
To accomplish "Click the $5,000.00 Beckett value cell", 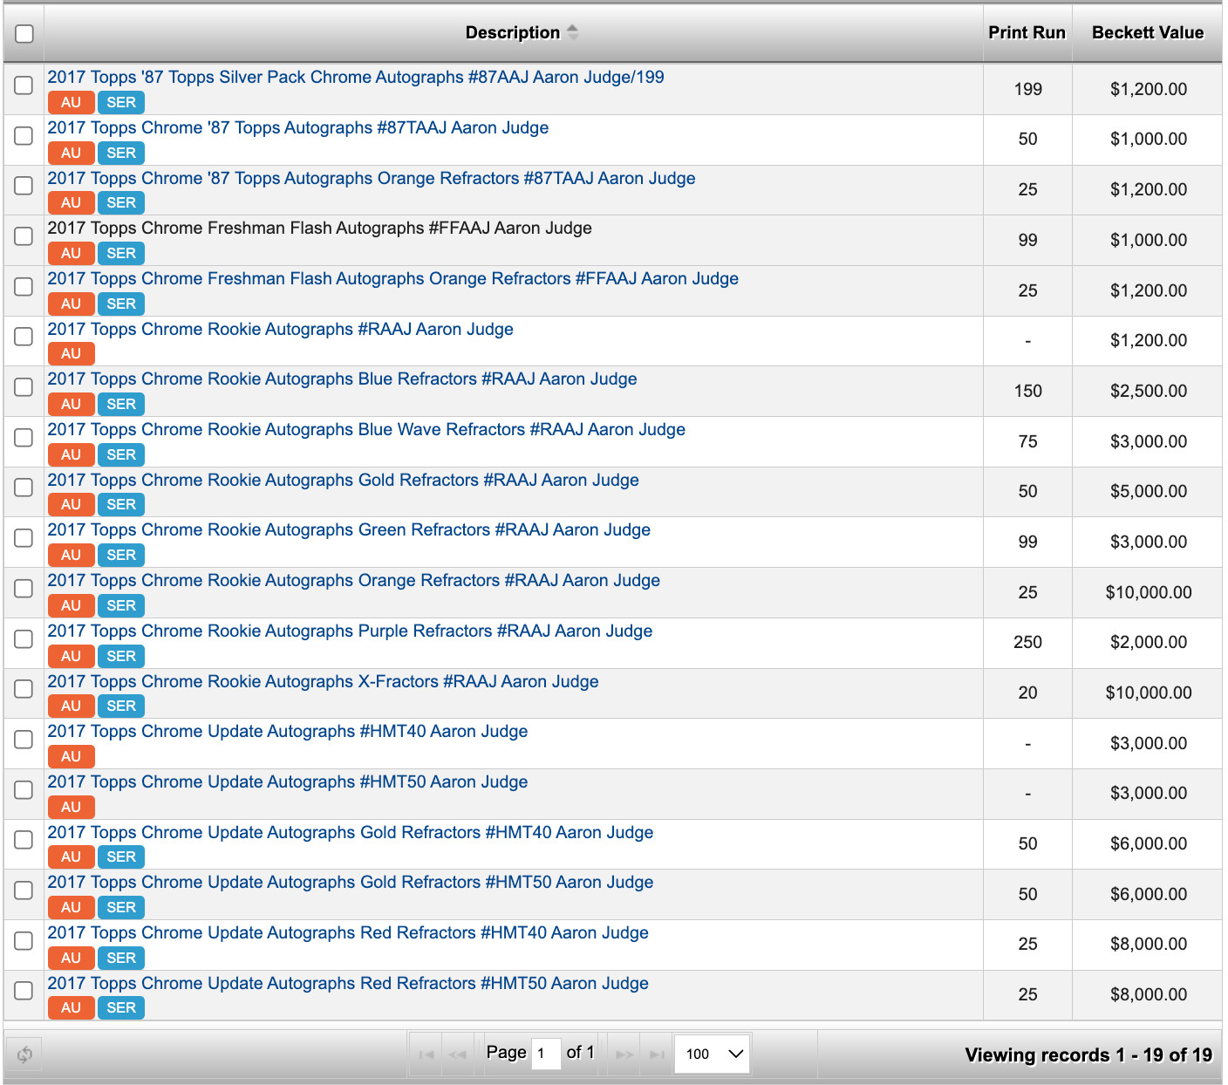I will click(x=1149, y=491).
